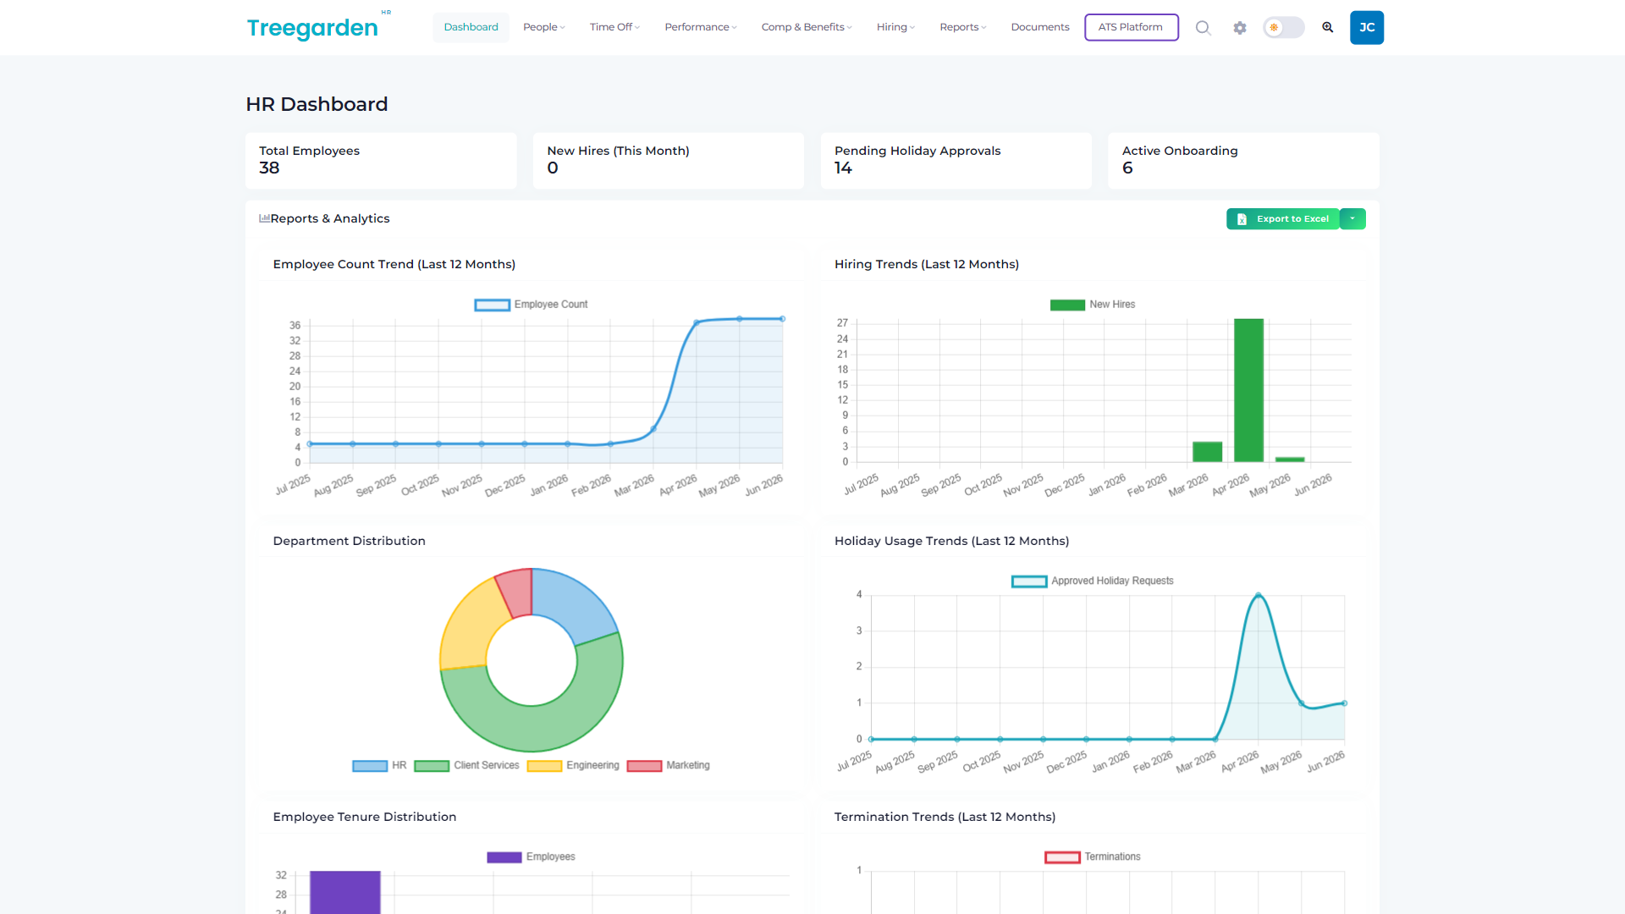Click the tall Apr 2026 hiring bar
Viewport: 1625px width, 914px height.
(1248, 390)
